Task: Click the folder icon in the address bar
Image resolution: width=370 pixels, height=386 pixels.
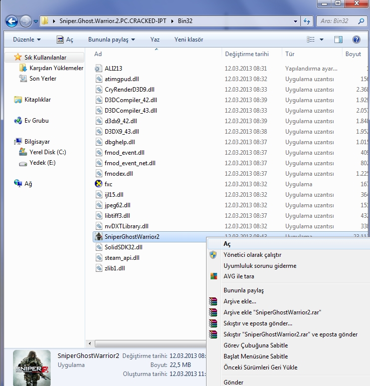Action: click(45, 21)
